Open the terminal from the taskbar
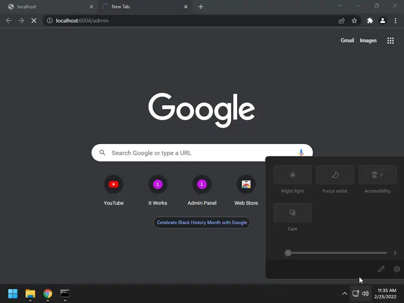This screenshot has width=404, height=303. click(65, 294)
